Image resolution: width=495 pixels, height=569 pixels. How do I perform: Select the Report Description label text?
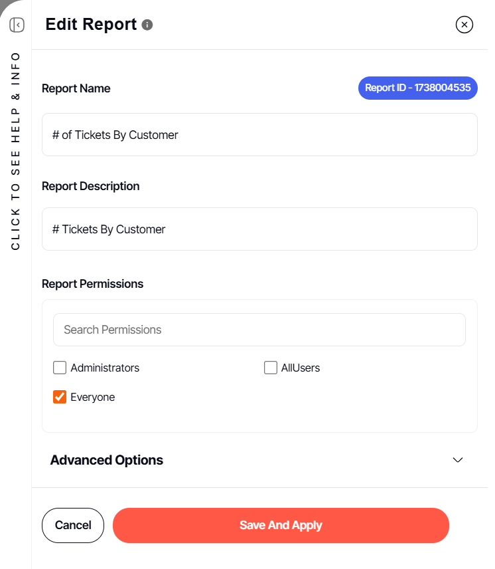click(x=91, y=186)
